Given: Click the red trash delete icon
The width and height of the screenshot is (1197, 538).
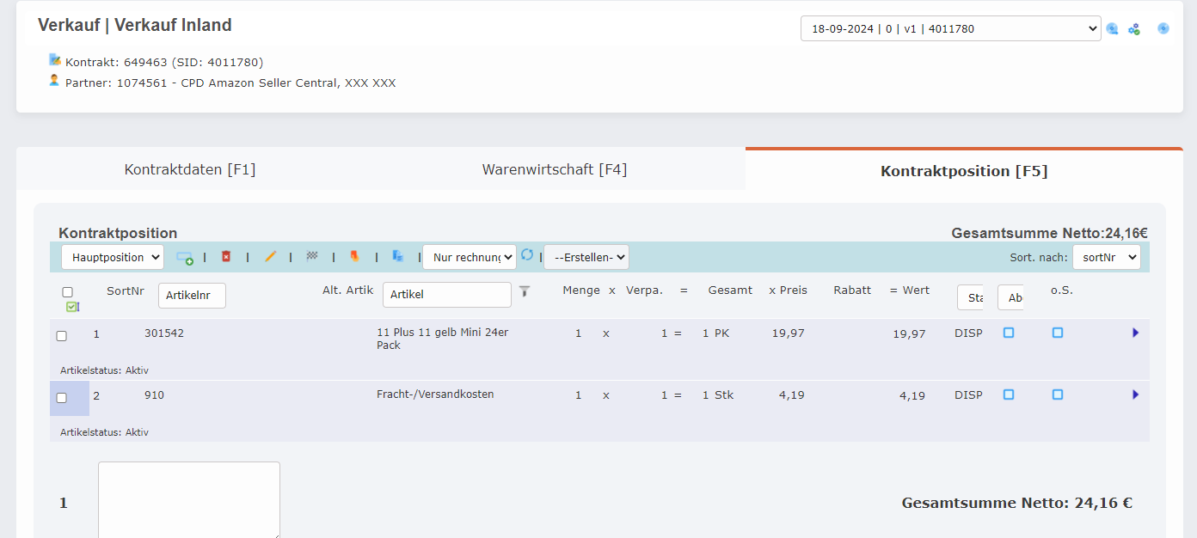Looking at the screenshot, I should click(226, 257).
